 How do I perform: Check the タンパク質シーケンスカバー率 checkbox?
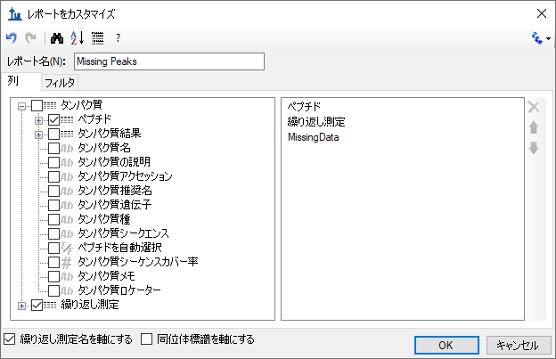53,262
